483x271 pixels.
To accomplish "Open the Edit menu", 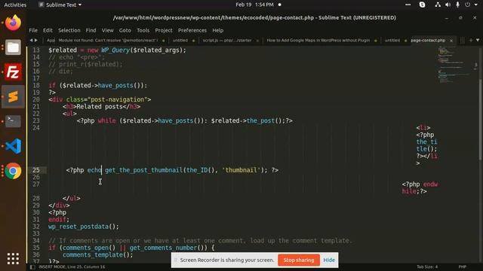I will pos(48,30).
